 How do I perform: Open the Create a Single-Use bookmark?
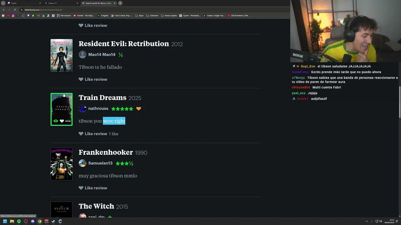pyautogui.click(x=214, y=16)
